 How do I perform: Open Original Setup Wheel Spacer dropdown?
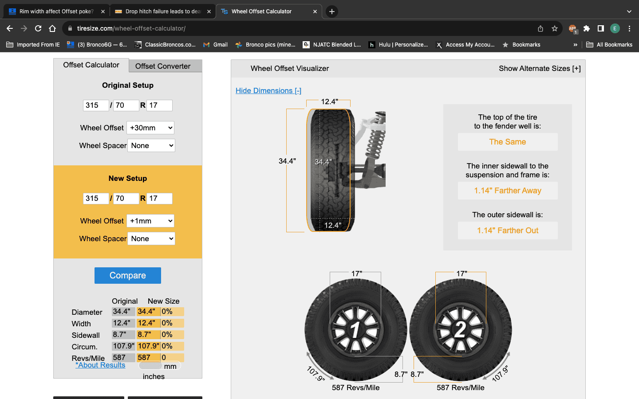pyautogui.click(x=151, y=145)
